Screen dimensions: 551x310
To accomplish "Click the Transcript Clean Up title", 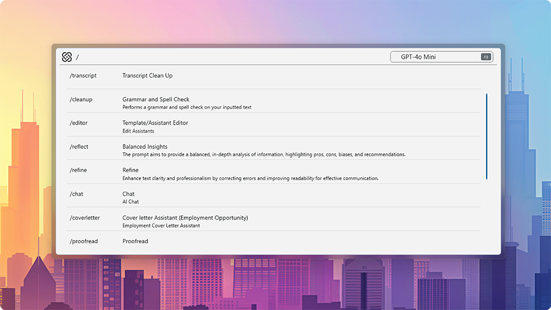I will click(148, 76).
